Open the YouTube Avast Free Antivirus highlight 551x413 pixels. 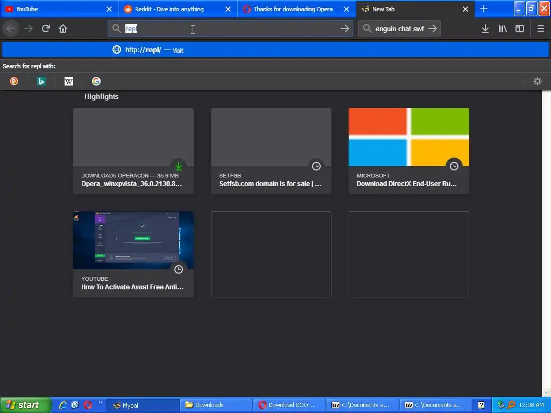(x=133, y=254)
